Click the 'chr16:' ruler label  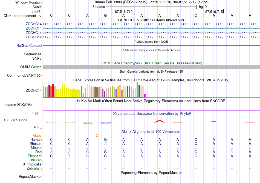coord(37,12)
